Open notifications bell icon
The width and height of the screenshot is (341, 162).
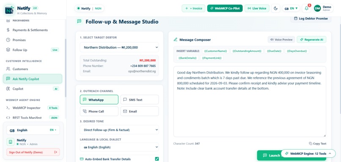306,8
